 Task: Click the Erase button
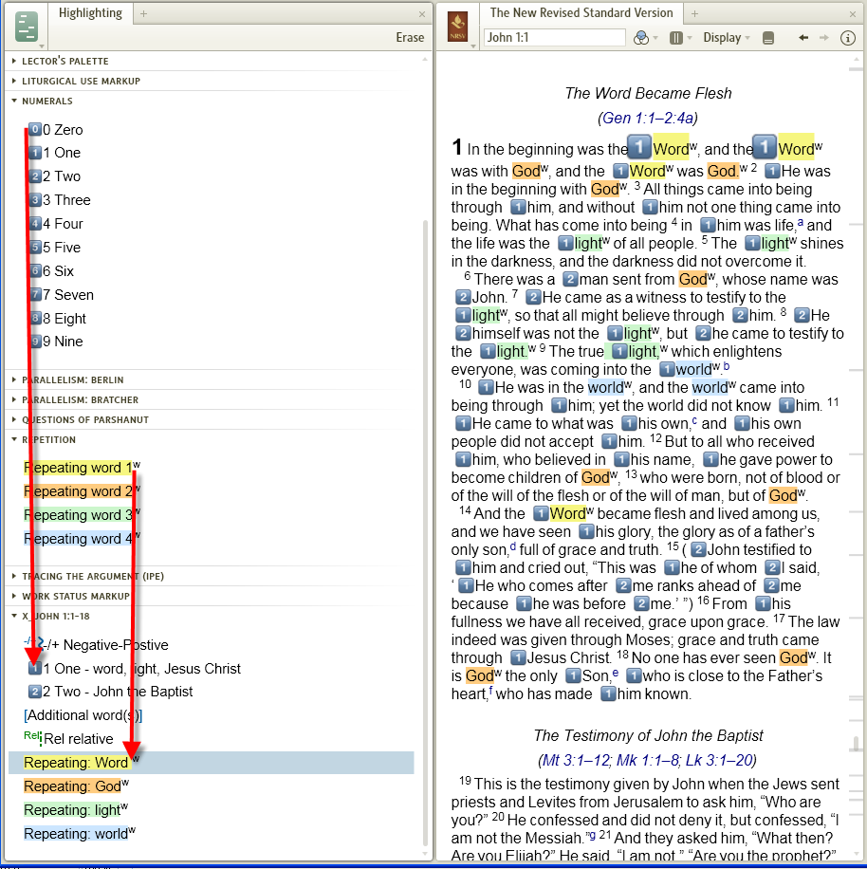(410, 38)
